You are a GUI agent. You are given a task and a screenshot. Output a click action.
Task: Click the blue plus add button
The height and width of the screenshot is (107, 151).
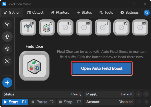pyautogui.click(x=7, y=83)
